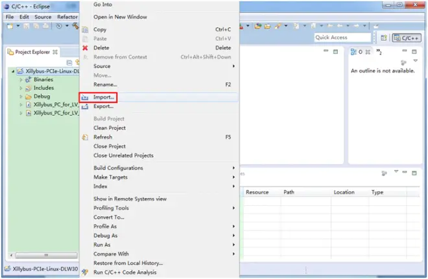Open dropdown beside the build configuration icon
The width and height of the screenshot is (428, 279).
(x=67, y=26)
